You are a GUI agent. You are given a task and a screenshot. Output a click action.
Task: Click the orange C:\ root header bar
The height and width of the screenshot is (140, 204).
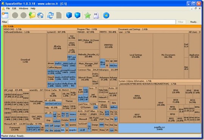(x=102, y=26)
